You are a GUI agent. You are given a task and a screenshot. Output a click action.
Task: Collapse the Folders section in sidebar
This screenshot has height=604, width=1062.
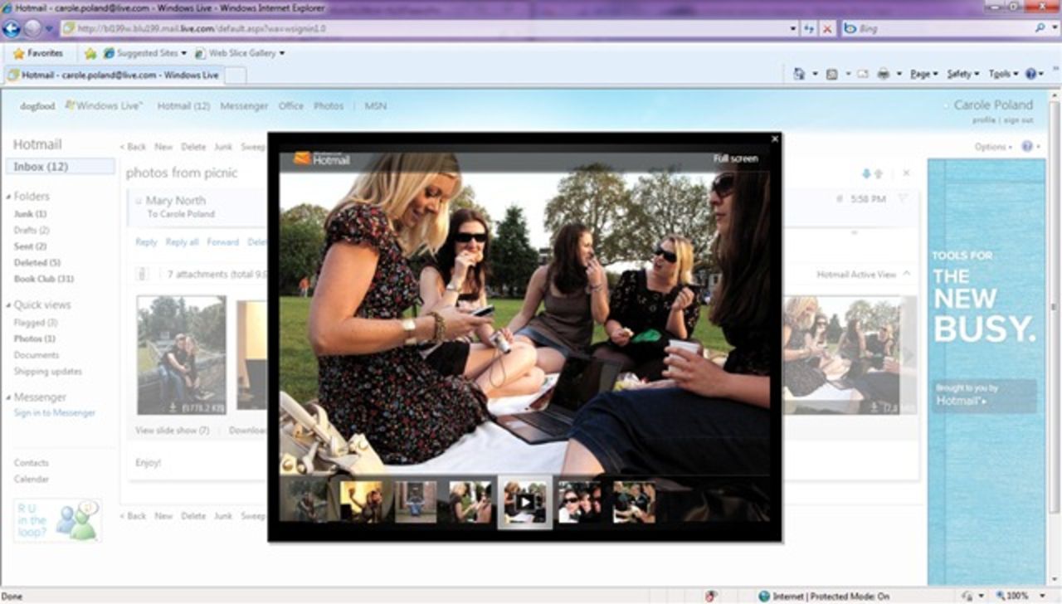pyautogui.click(x=8, y=197)
